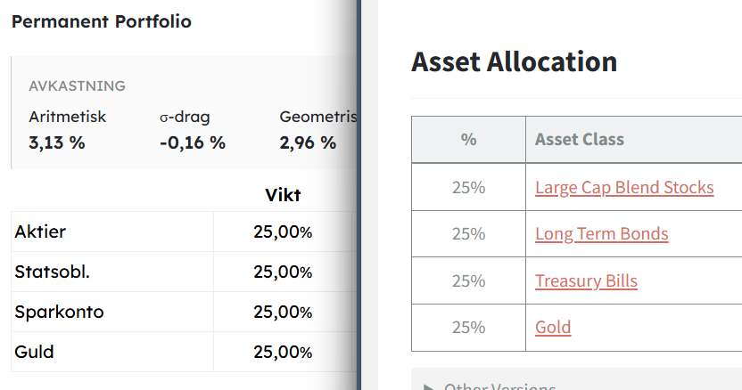Open the Large Cap Blend Stocks link
Screen dimensions: 742x390
tap(624, 187)
